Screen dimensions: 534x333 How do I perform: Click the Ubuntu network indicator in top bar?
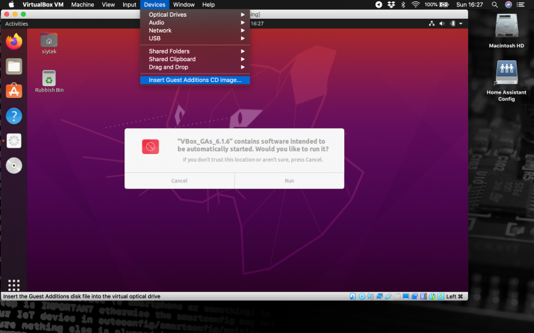[432, 24]
